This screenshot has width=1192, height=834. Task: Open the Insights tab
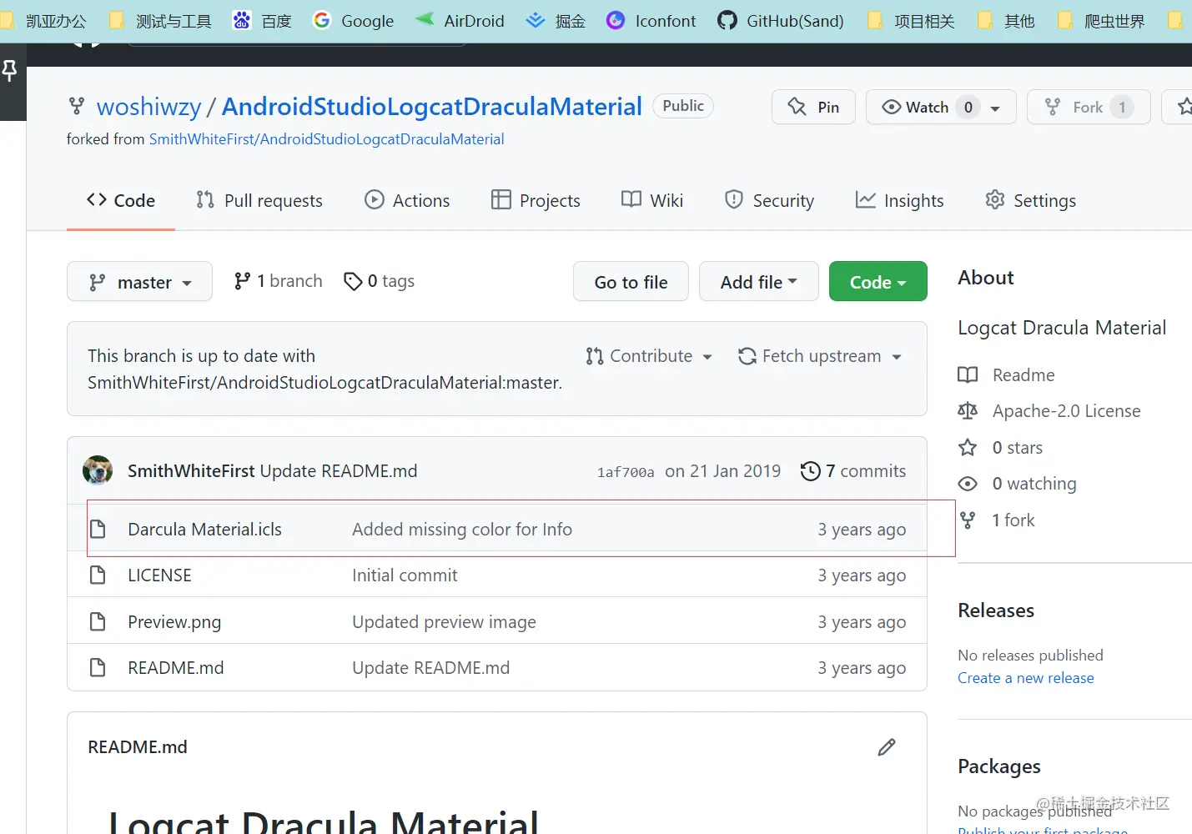899,200
